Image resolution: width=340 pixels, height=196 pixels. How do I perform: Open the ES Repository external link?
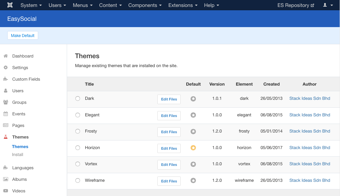[296, 5]
